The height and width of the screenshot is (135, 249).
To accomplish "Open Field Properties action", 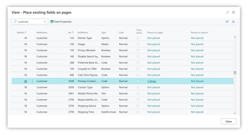I will [61, 22].
